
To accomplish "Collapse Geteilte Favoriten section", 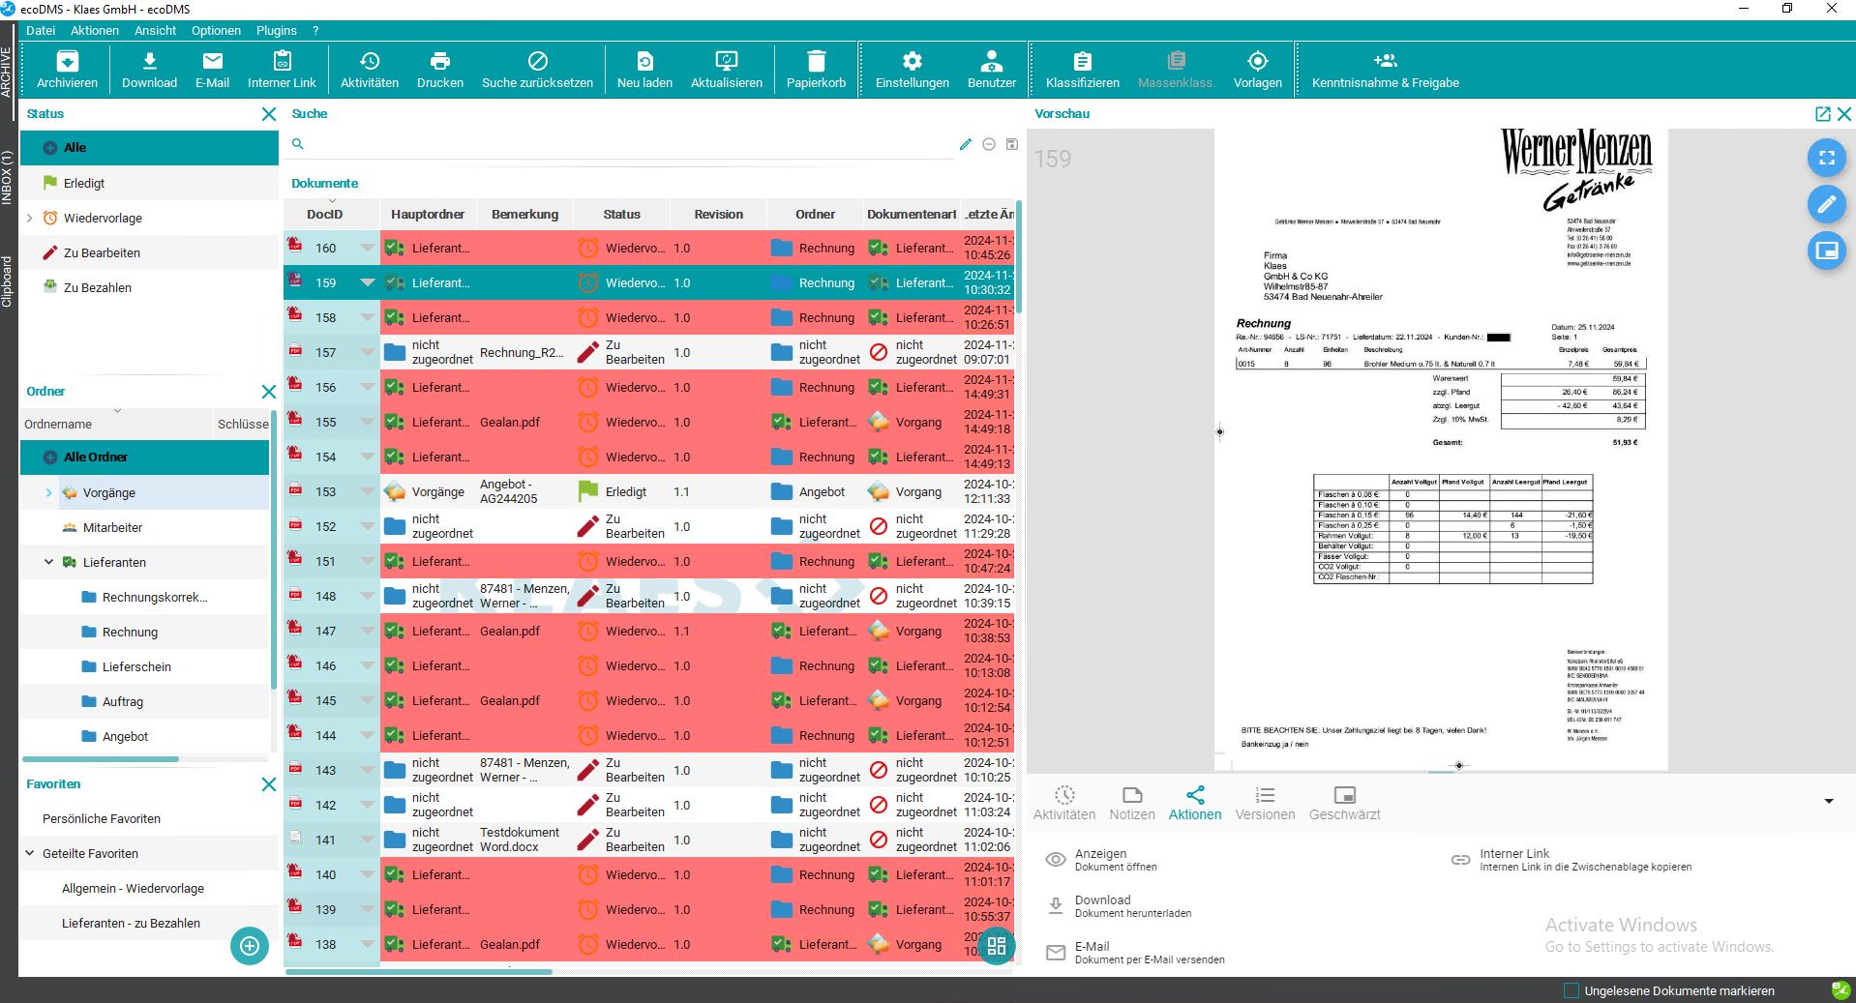I will (x=30, y=853).
